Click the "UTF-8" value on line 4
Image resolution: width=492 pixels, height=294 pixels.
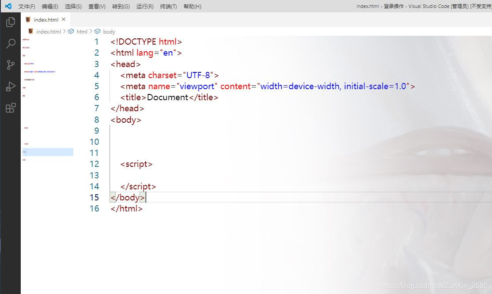[x=198, y=75]
